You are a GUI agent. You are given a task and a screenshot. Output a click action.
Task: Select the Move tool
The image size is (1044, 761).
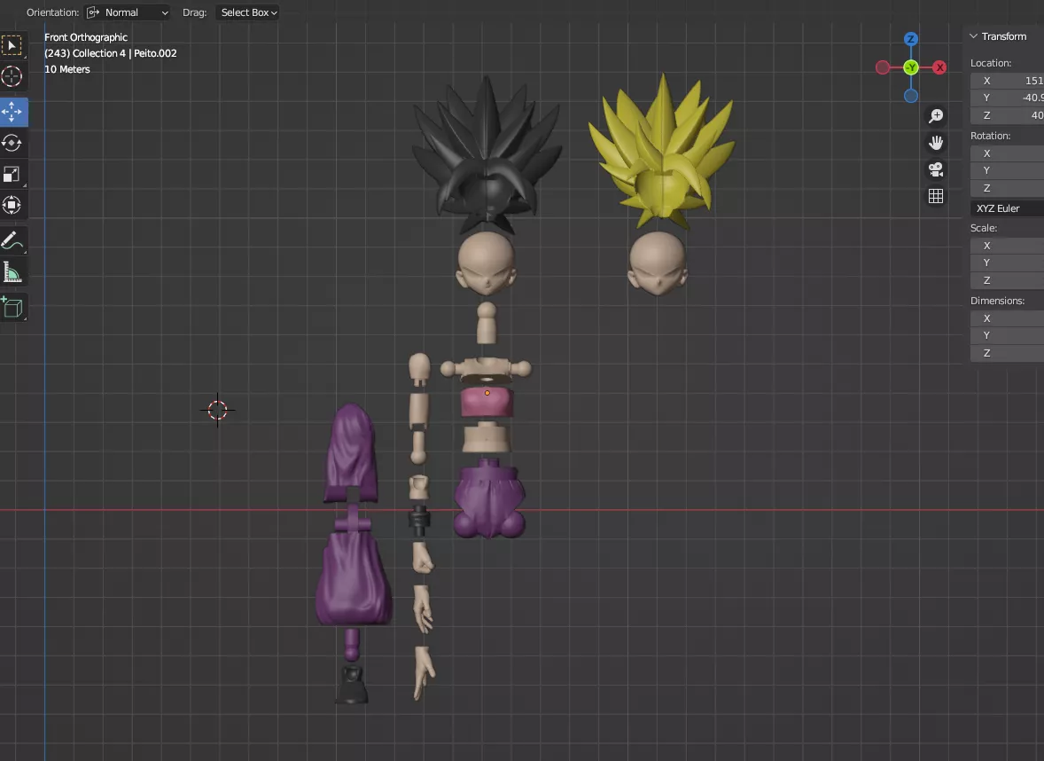[x=12, y=112]
